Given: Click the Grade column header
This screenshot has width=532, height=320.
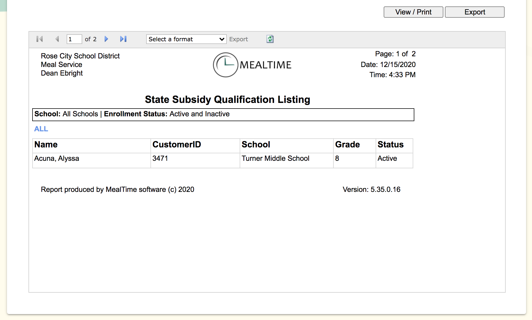Looking at the screenshot, I should [347, 144].
